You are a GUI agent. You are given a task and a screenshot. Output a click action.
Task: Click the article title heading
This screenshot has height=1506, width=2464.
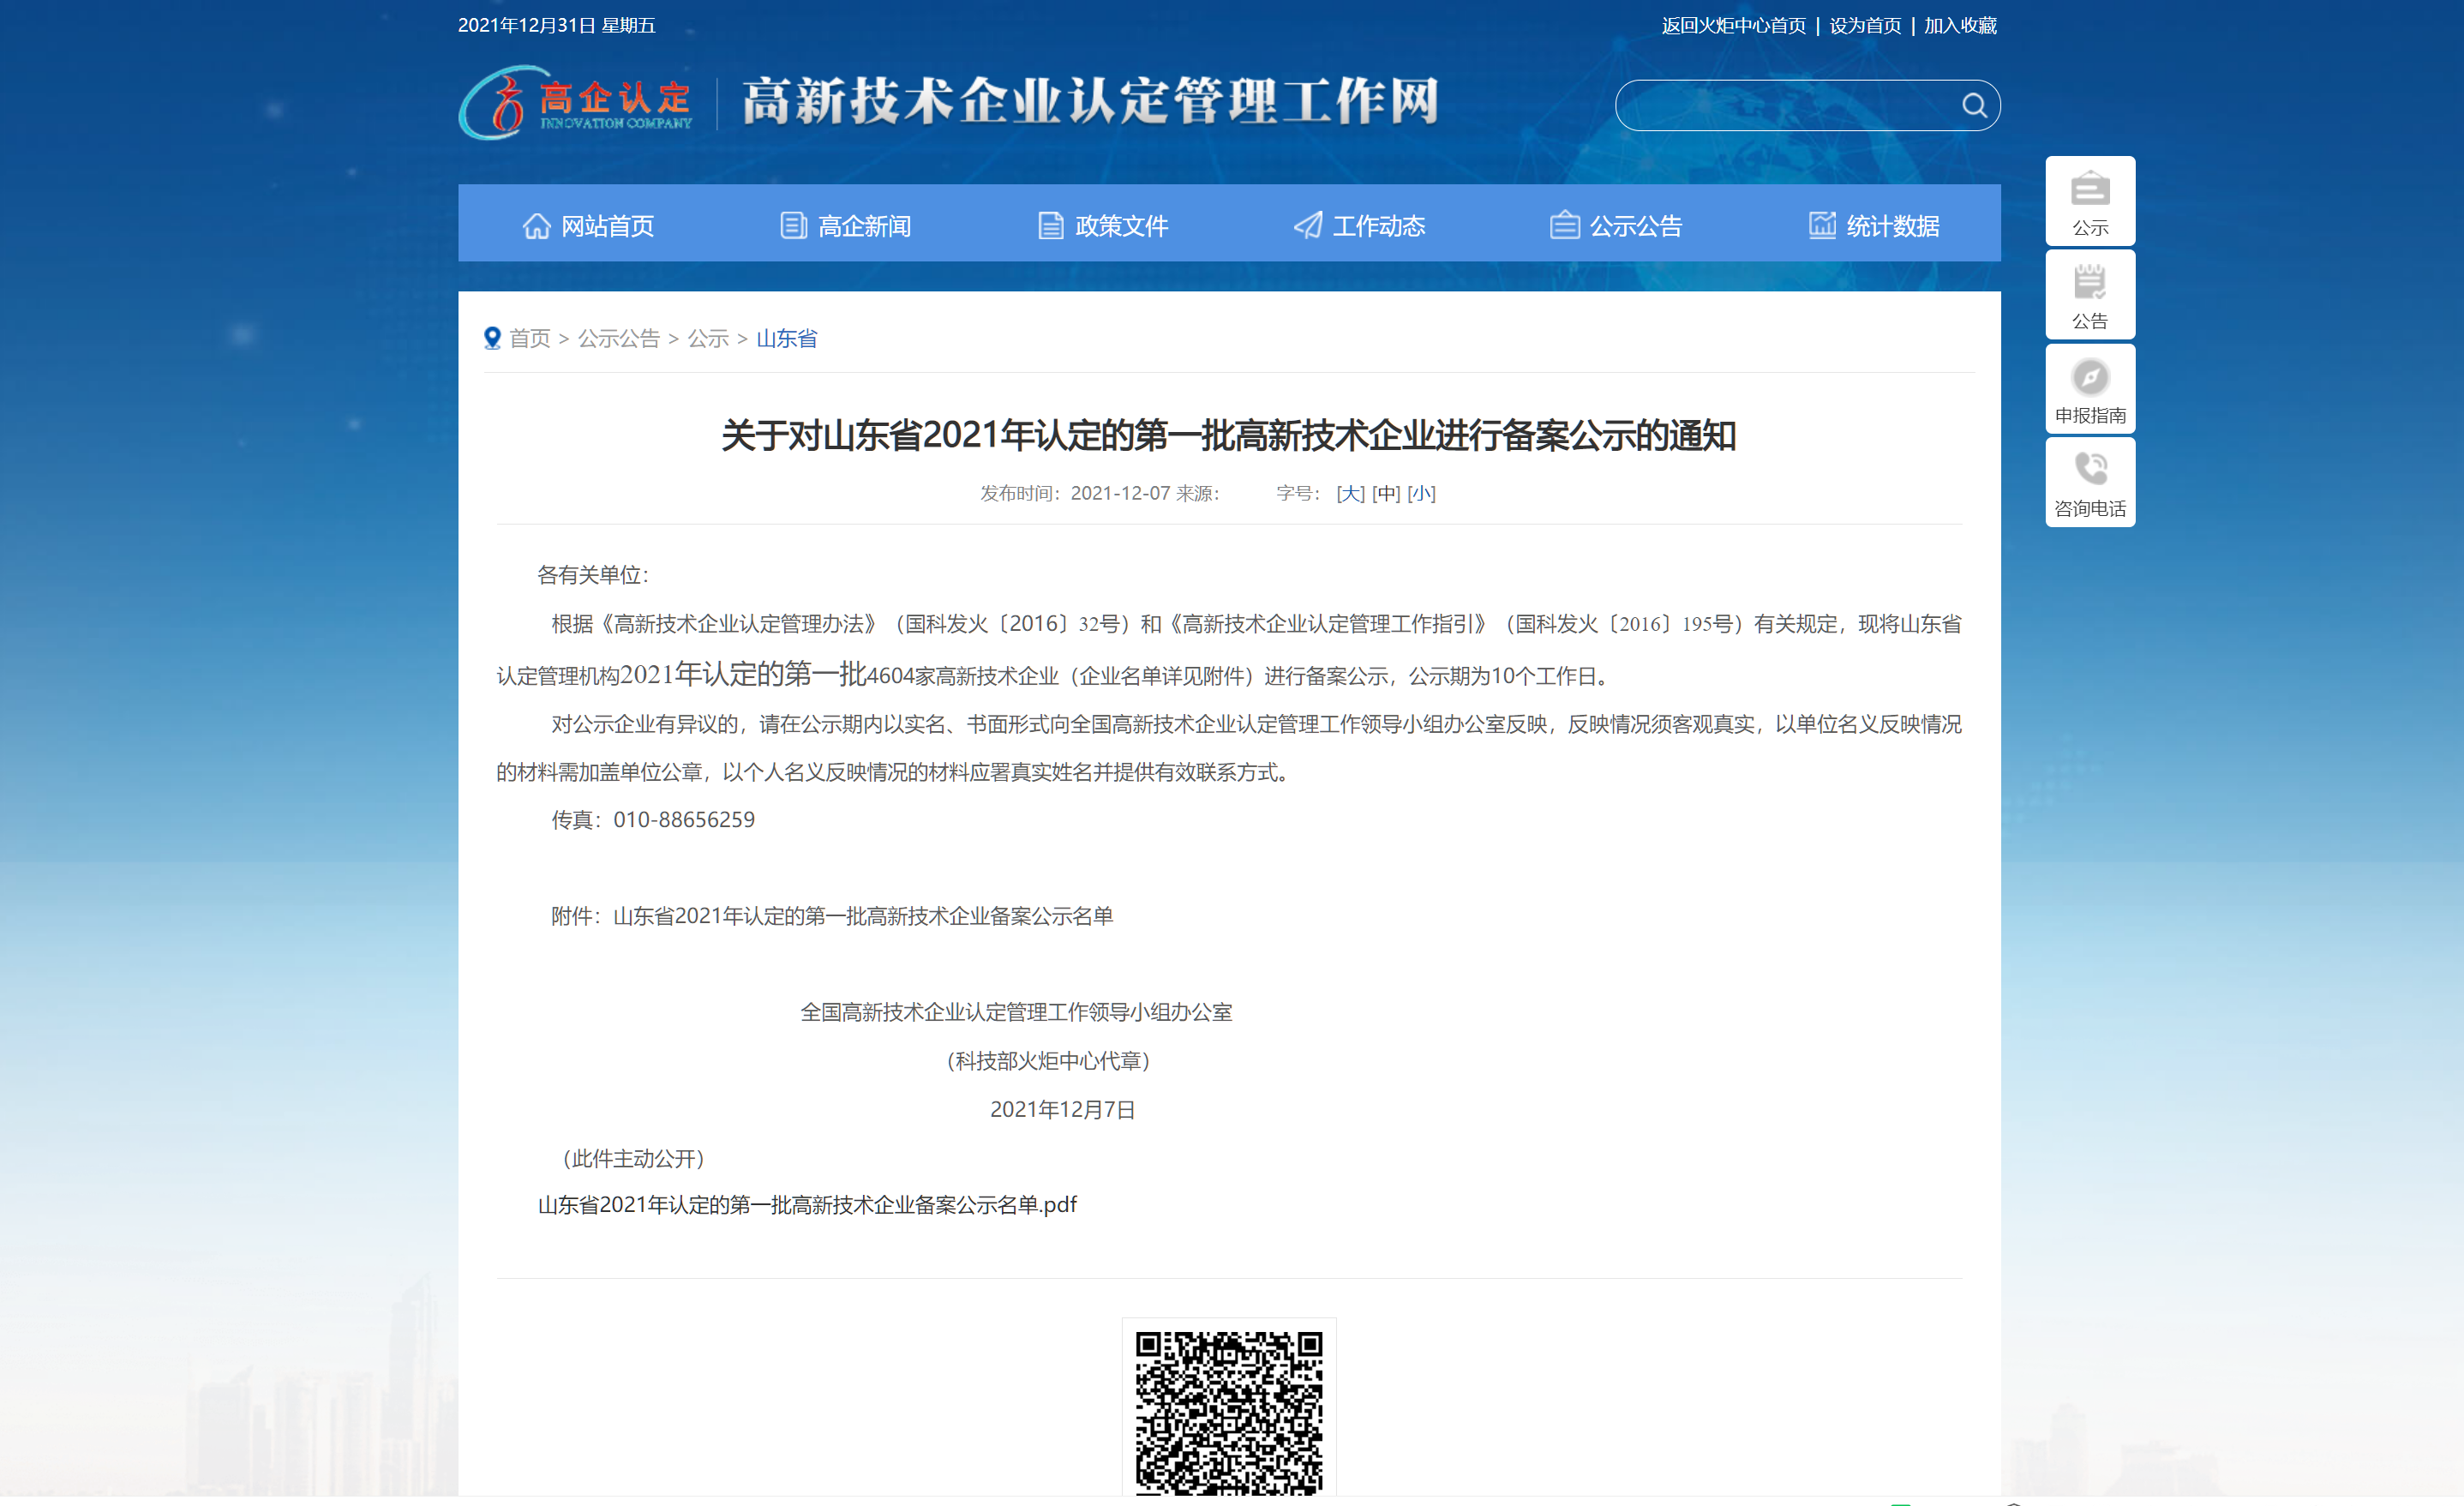1229,436
